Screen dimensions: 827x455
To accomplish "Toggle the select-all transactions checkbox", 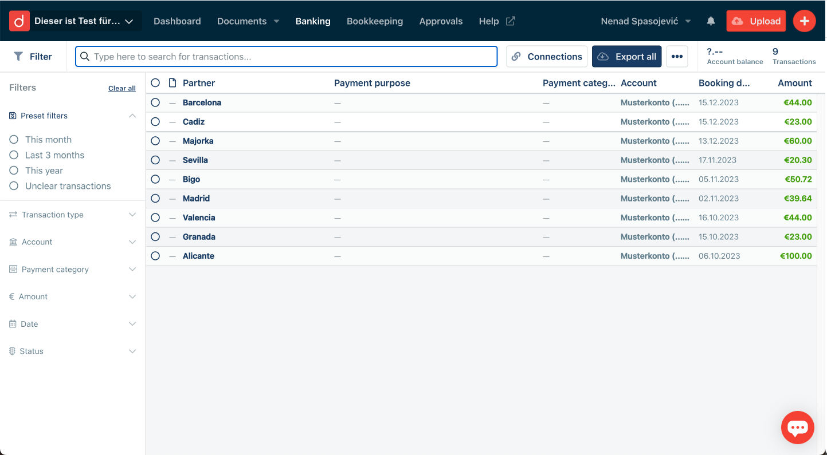I will pyautogui.click(x=155, y=83).
